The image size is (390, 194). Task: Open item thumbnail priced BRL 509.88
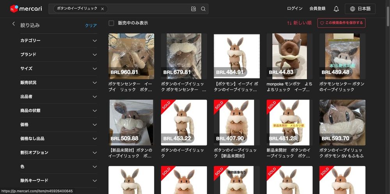tap(131, 123)
